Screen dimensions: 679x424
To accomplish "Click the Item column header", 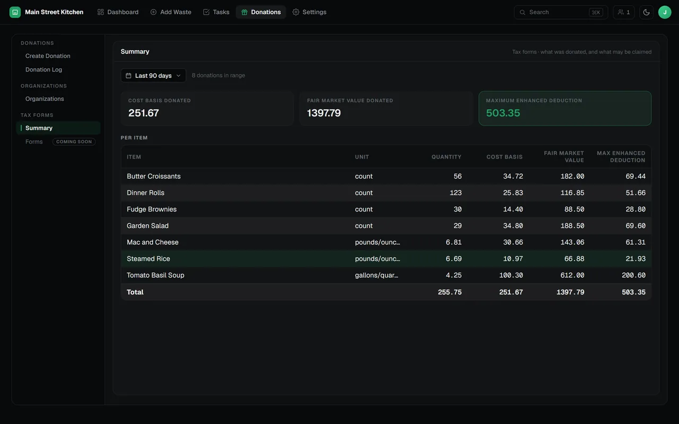I will click(x=134, y=157).
